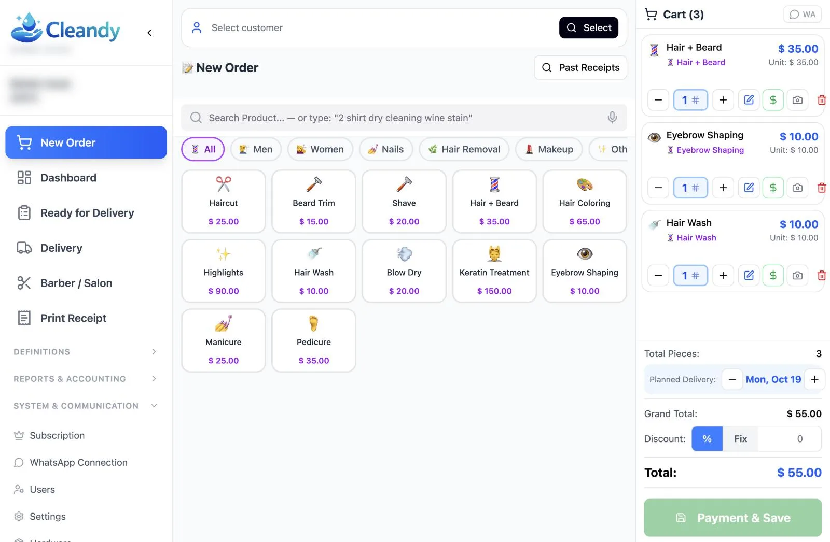Screen dimensions: 830x542
Task: Focus the Search Product field
Action: point(404,118)
